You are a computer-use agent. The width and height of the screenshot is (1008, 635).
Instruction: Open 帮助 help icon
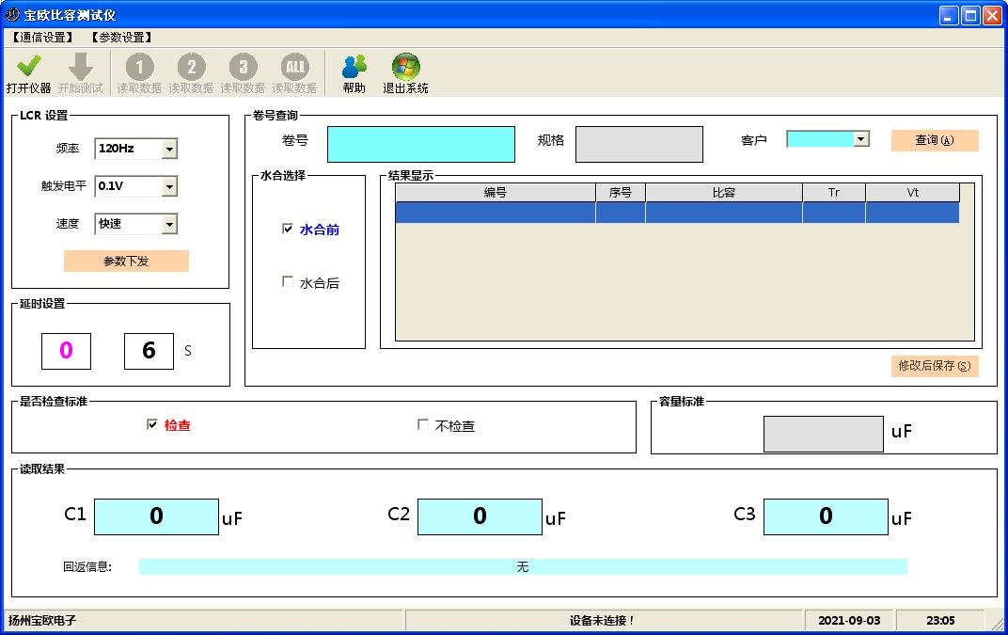[354, 67]
